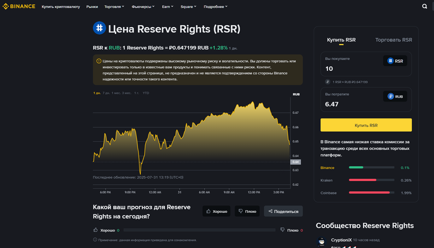Select the 1 дн. chart range

[97, 93]
